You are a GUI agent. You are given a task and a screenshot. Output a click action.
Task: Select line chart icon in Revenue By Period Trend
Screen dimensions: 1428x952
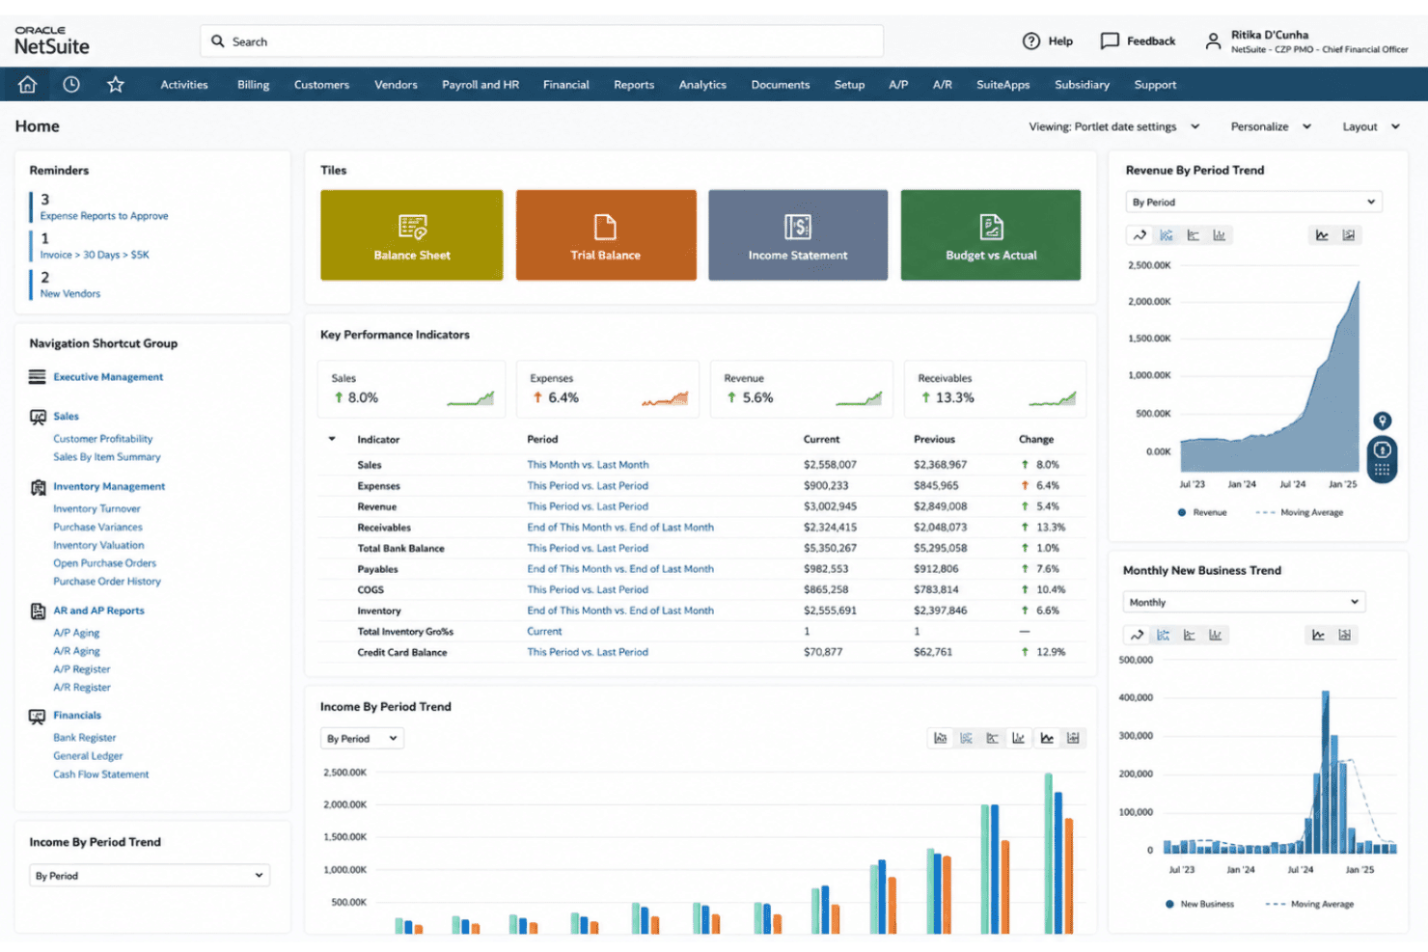1140,235
